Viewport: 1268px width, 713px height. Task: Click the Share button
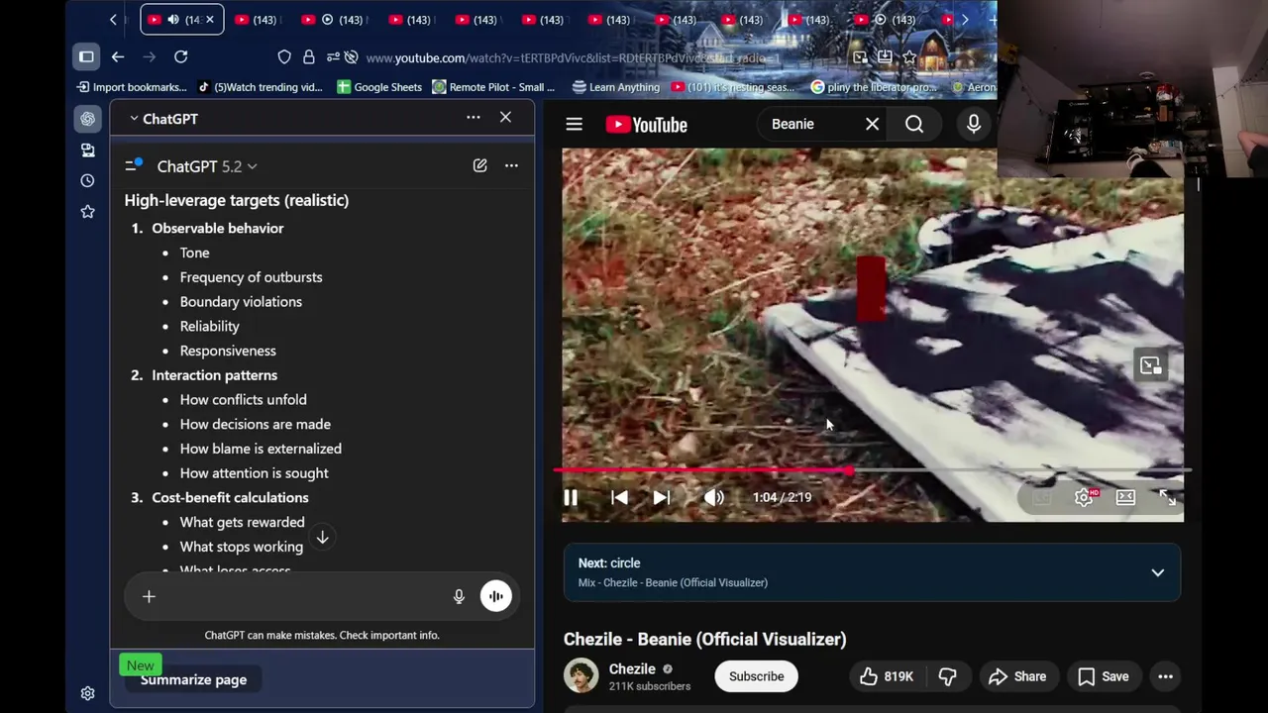pos(1017,676)
